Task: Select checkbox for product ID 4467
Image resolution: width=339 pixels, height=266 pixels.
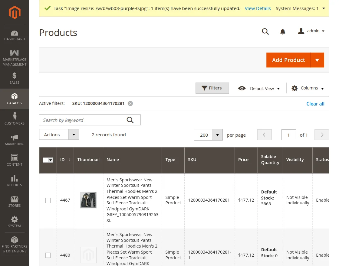Action: pos(48,200)
